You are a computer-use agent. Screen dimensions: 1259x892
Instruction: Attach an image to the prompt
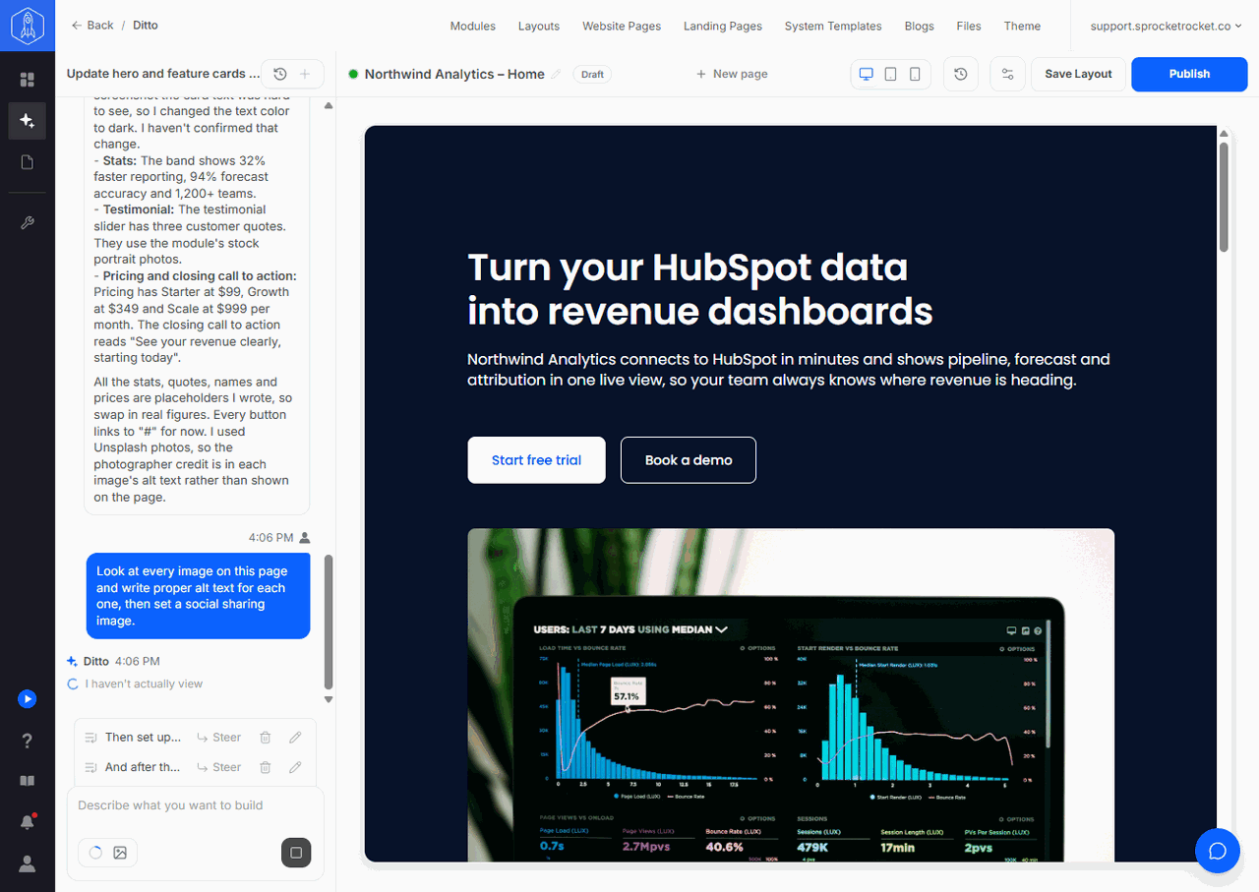(120, 853)
